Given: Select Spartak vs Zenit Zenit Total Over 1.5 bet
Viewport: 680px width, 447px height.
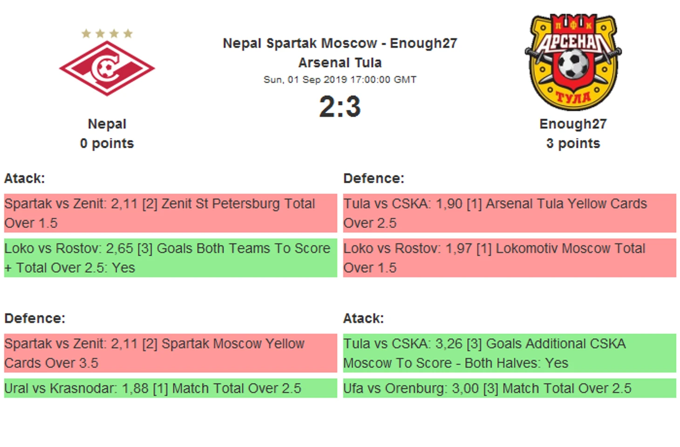Looking at the screenshot, I should point(170,213).
